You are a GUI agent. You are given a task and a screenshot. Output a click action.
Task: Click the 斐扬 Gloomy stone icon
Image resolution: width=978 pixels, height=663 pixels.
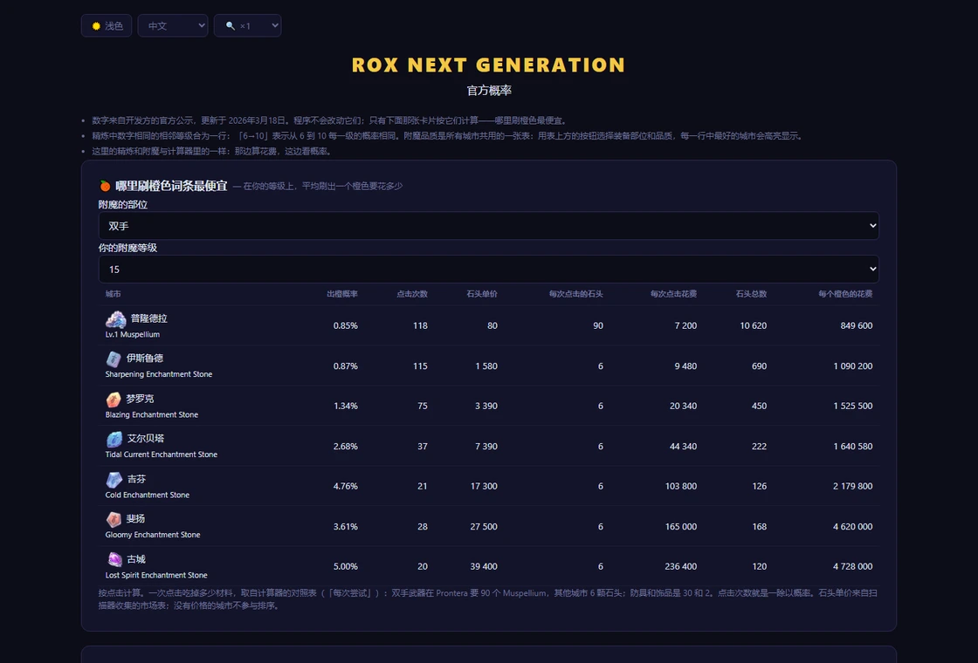pos(114,520)
